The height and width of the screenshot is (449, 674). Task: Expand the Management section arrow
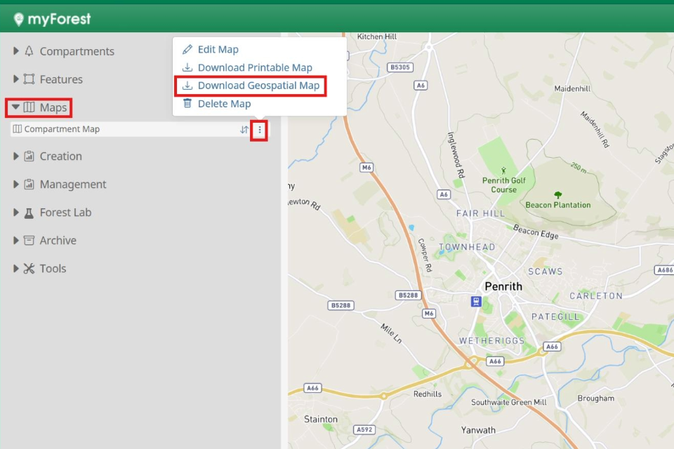[16, 185]
